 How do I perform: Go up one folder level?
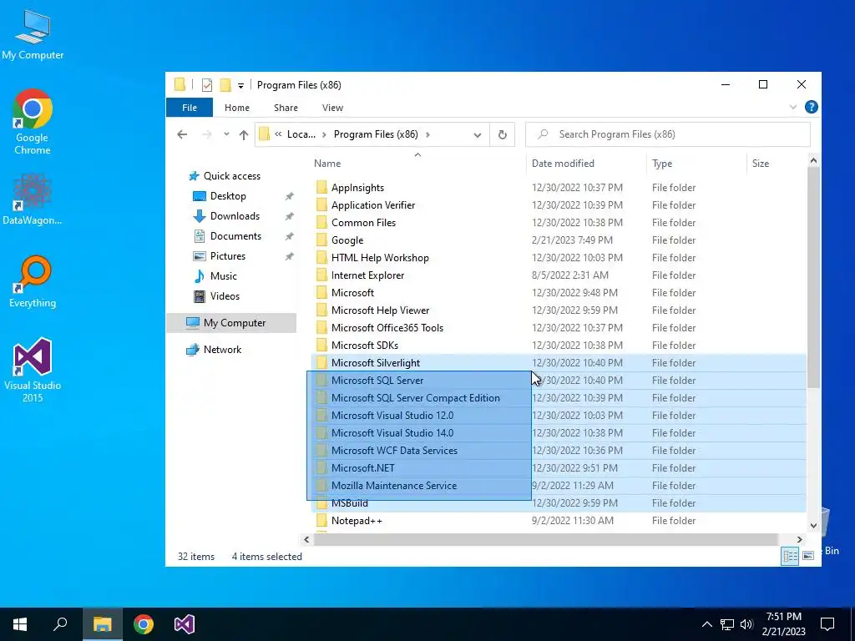pos(244,134)
